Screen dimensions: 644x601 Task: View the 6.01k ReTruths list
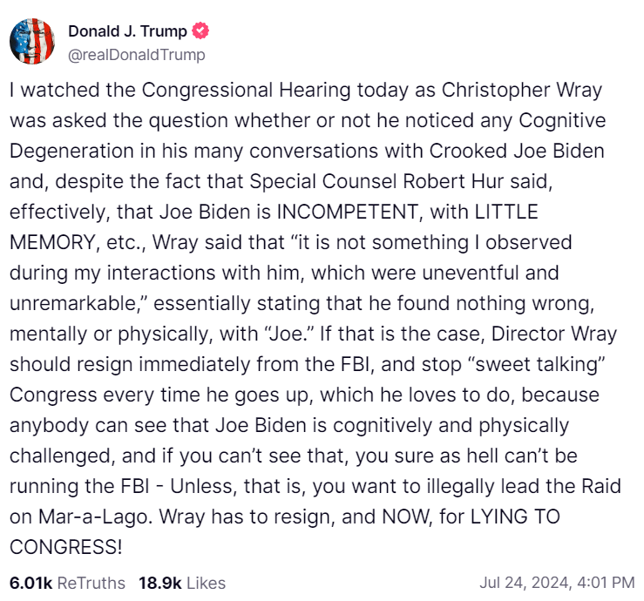point(67,583)
